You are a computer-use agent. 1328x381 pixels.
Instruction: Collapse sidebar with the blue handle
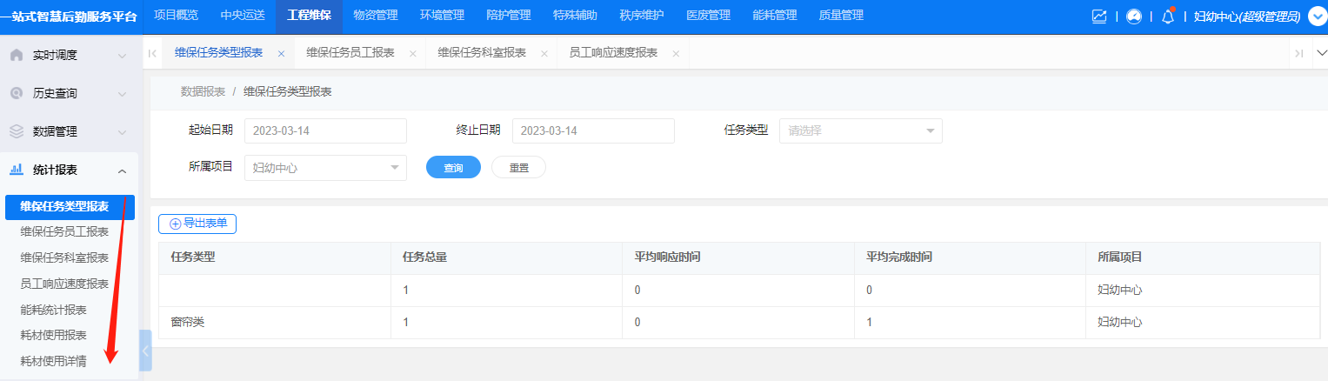[145, 351]
